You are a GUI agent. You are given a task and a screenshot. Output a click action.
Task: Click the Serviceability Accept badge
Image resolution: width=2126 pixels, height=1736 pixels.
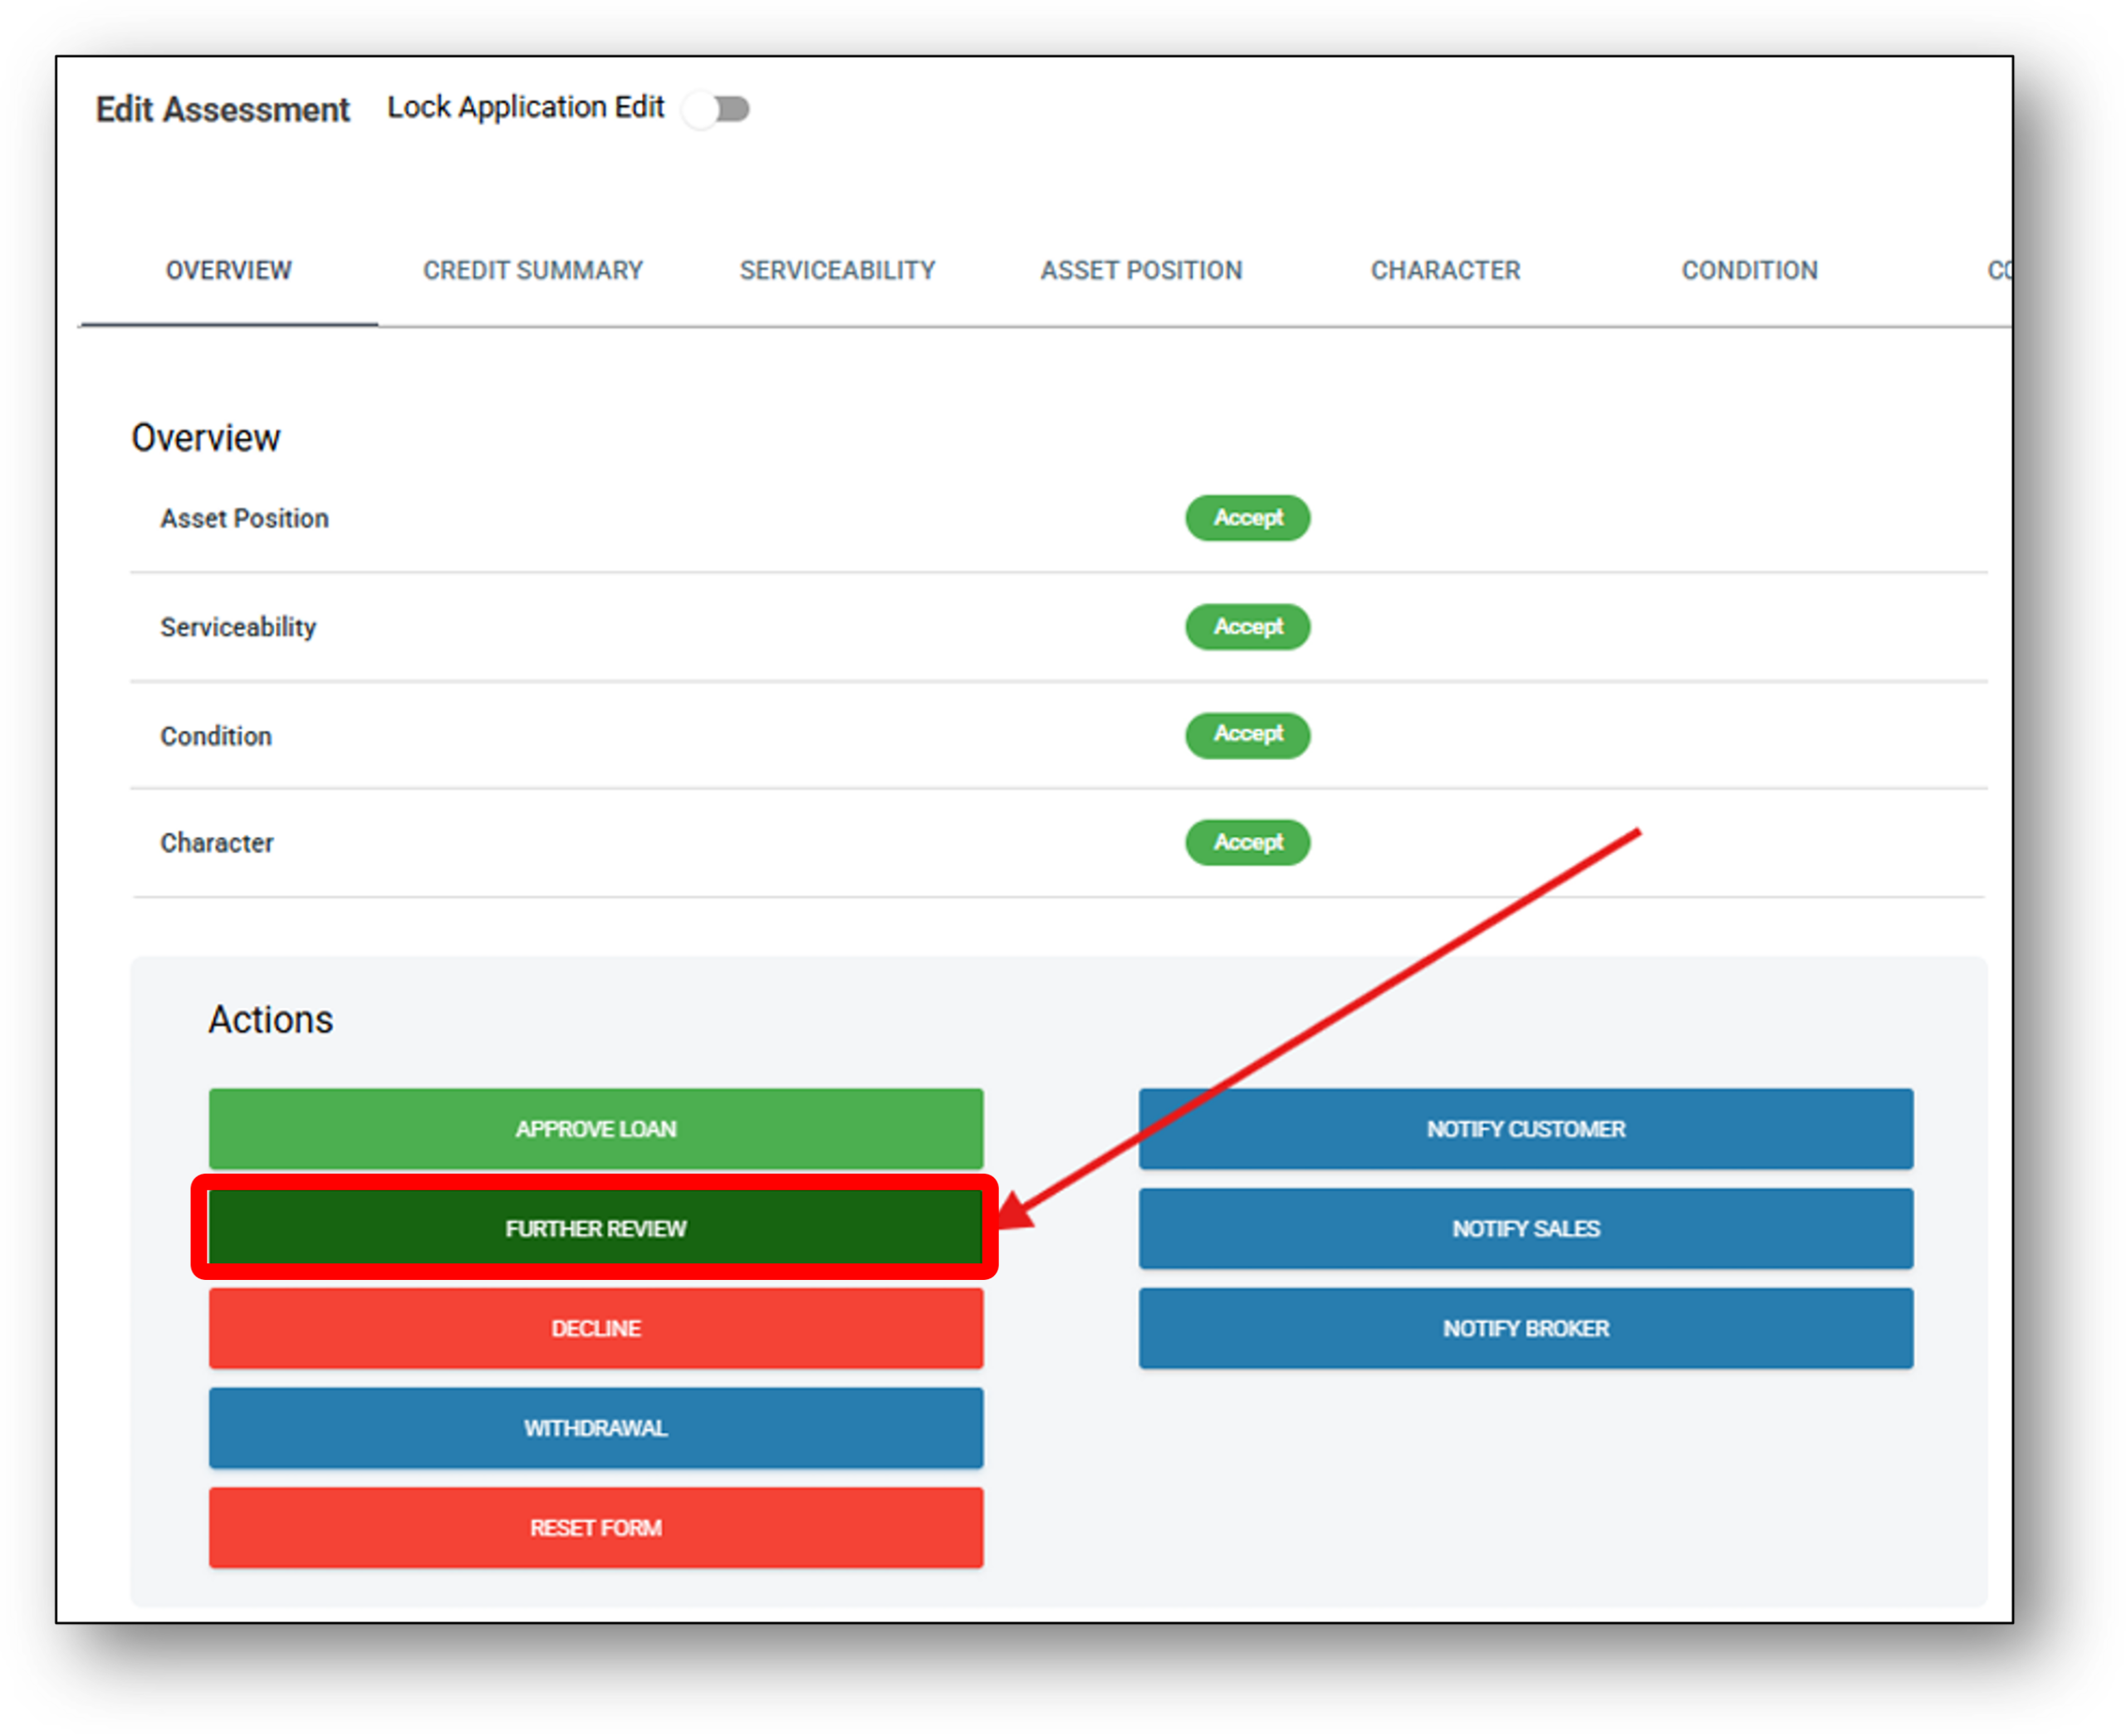[x=1247, y=627]
